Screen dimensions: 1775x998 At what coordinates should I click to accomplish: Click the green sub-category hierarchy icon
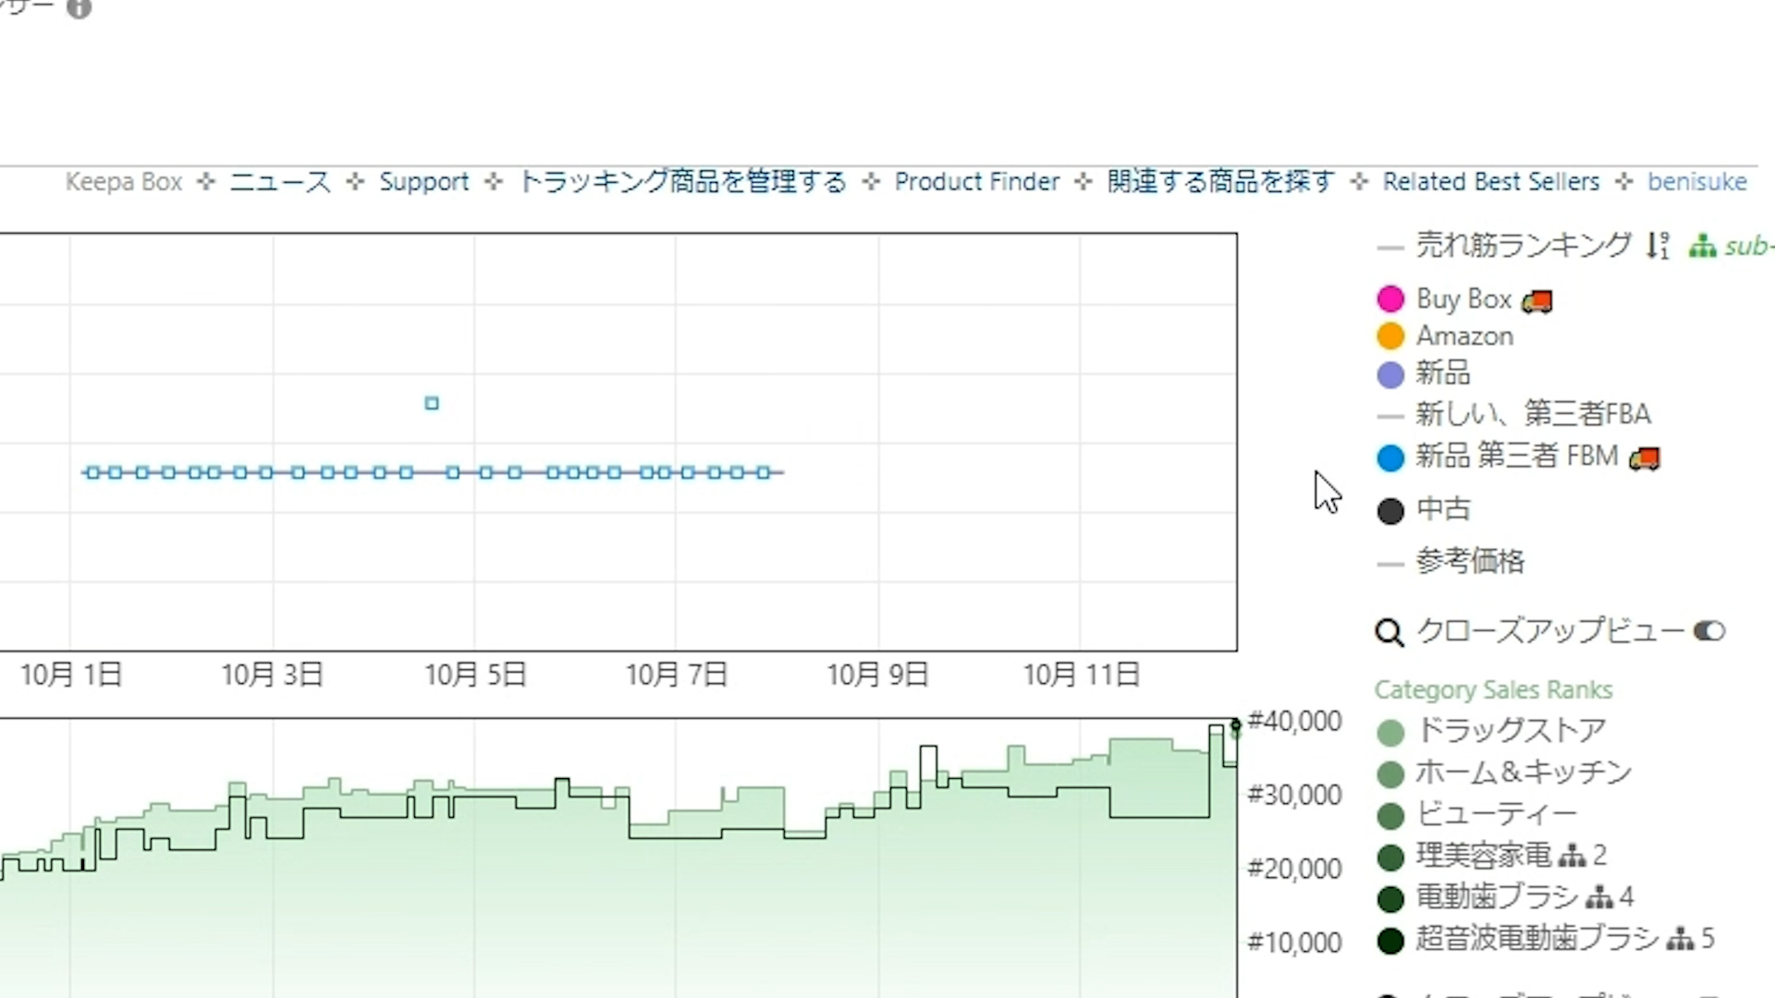1702,247
